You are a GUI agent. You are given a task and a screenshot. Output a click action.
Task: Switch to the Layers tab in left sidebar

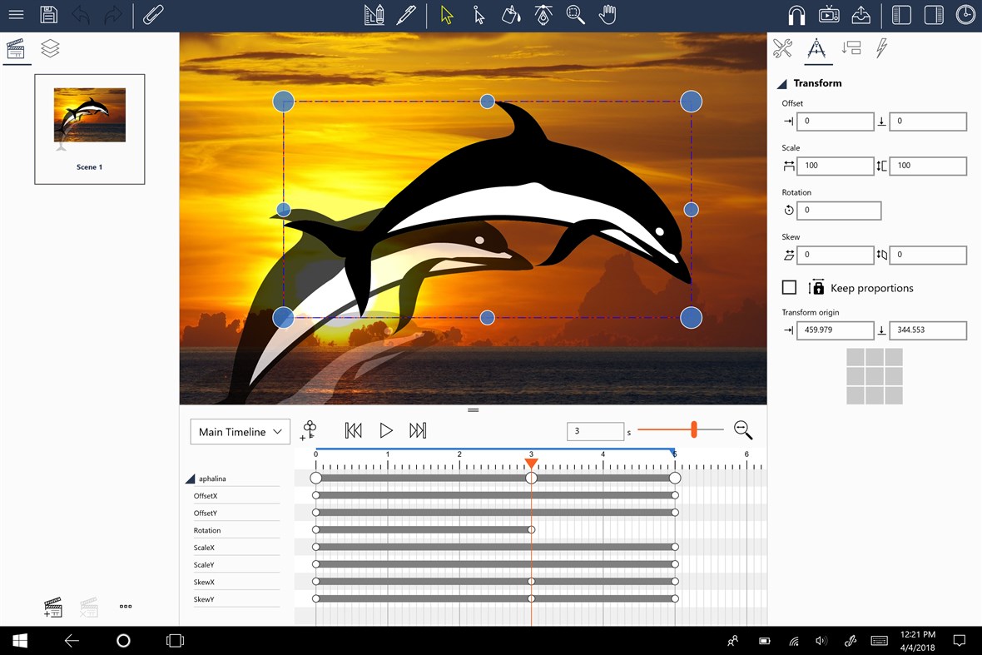click(49, 48)
